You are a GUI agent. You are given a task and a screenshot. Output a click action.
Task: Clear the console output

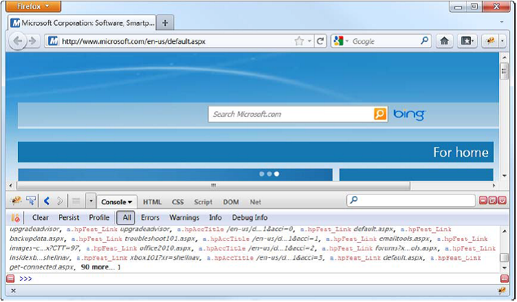[41, 218]
